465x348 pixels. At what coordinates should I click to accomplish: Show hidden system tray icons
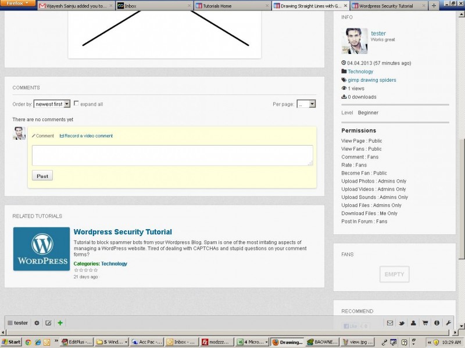click(429, 342)
